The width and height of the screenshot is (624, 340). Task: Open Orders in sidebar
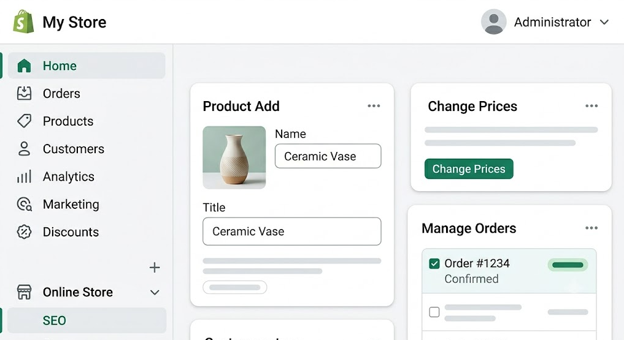(87, 93)
